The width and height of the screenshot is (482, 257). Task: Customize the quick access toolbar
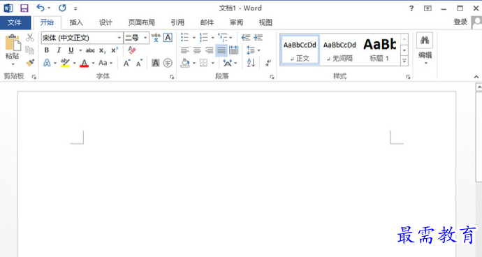tap(75, 8)
